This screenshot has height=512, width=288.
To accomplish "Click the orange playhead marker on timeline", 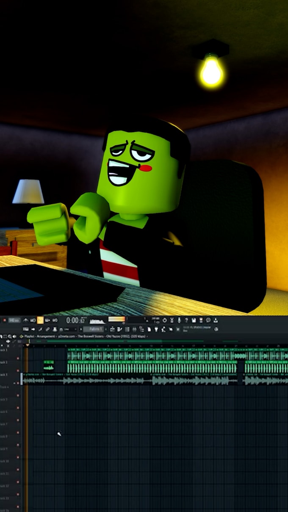I will pos(28,345).
